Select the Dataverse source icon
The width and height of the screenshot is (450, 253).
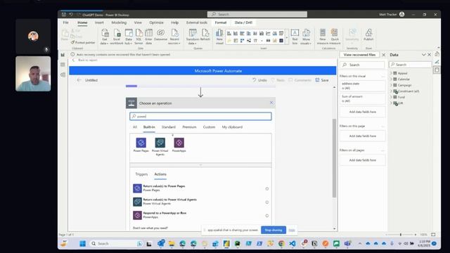160,35
